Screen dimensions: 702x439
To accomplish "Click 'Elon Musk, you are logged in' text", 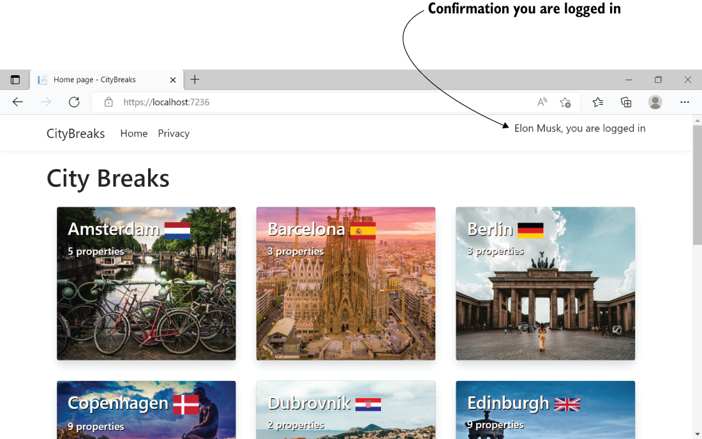I will [x=579, y=128].
